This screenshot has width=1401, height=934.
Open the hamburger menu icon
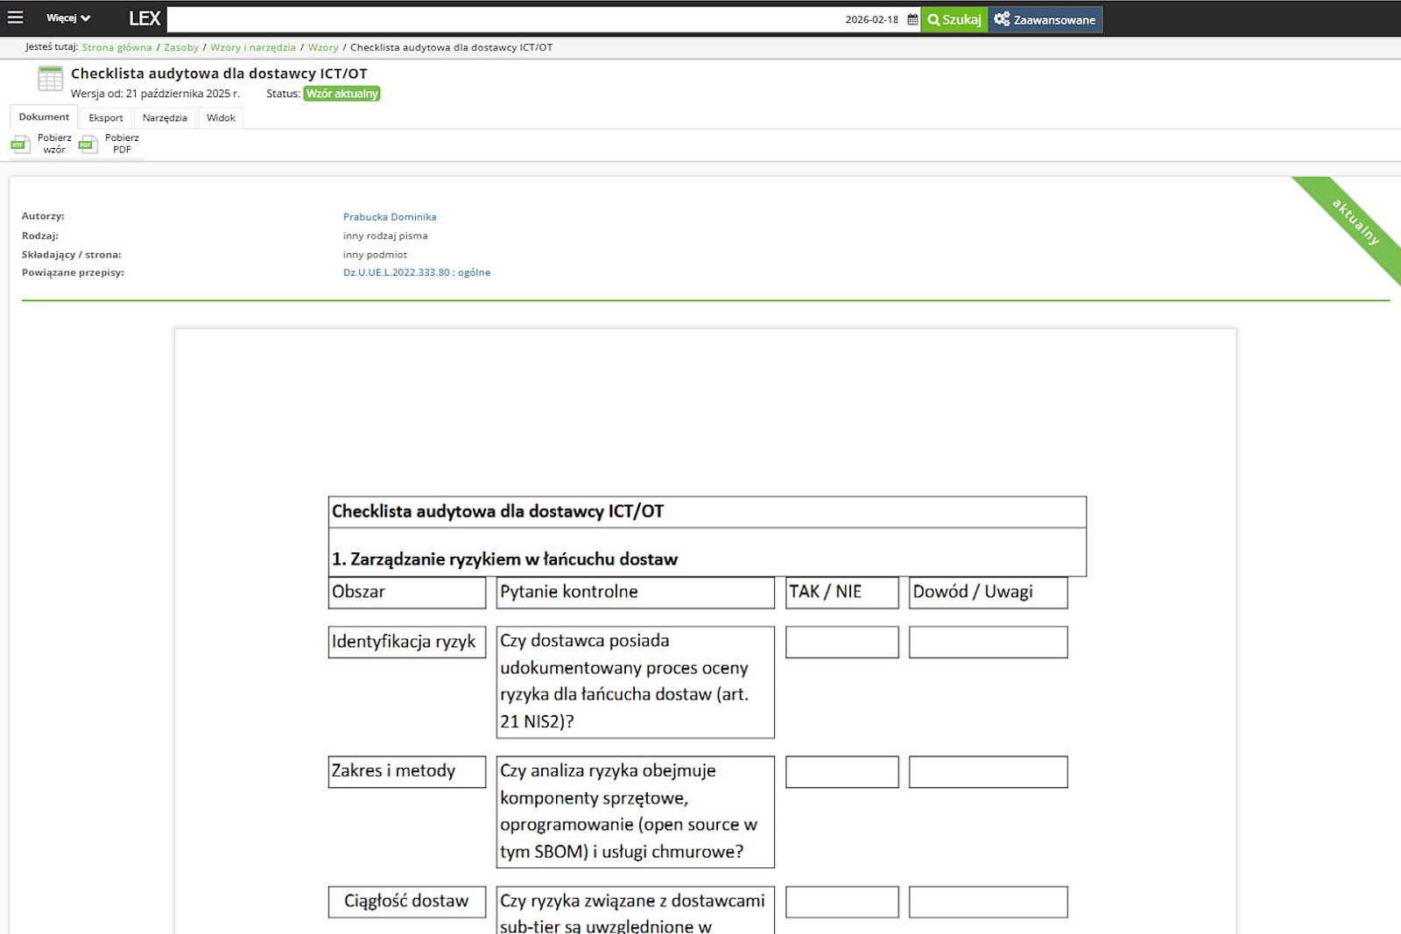(x=16, y=18)
